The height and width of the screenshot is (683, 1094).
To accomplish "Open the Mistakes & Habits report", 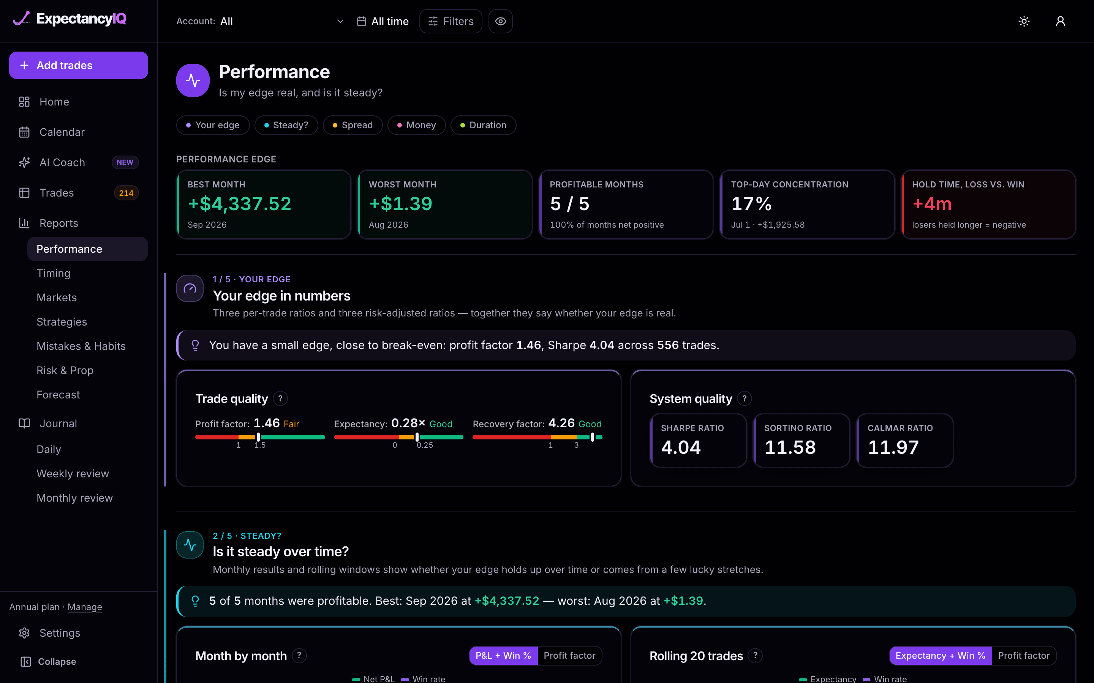I will click(x=88, y=346).
